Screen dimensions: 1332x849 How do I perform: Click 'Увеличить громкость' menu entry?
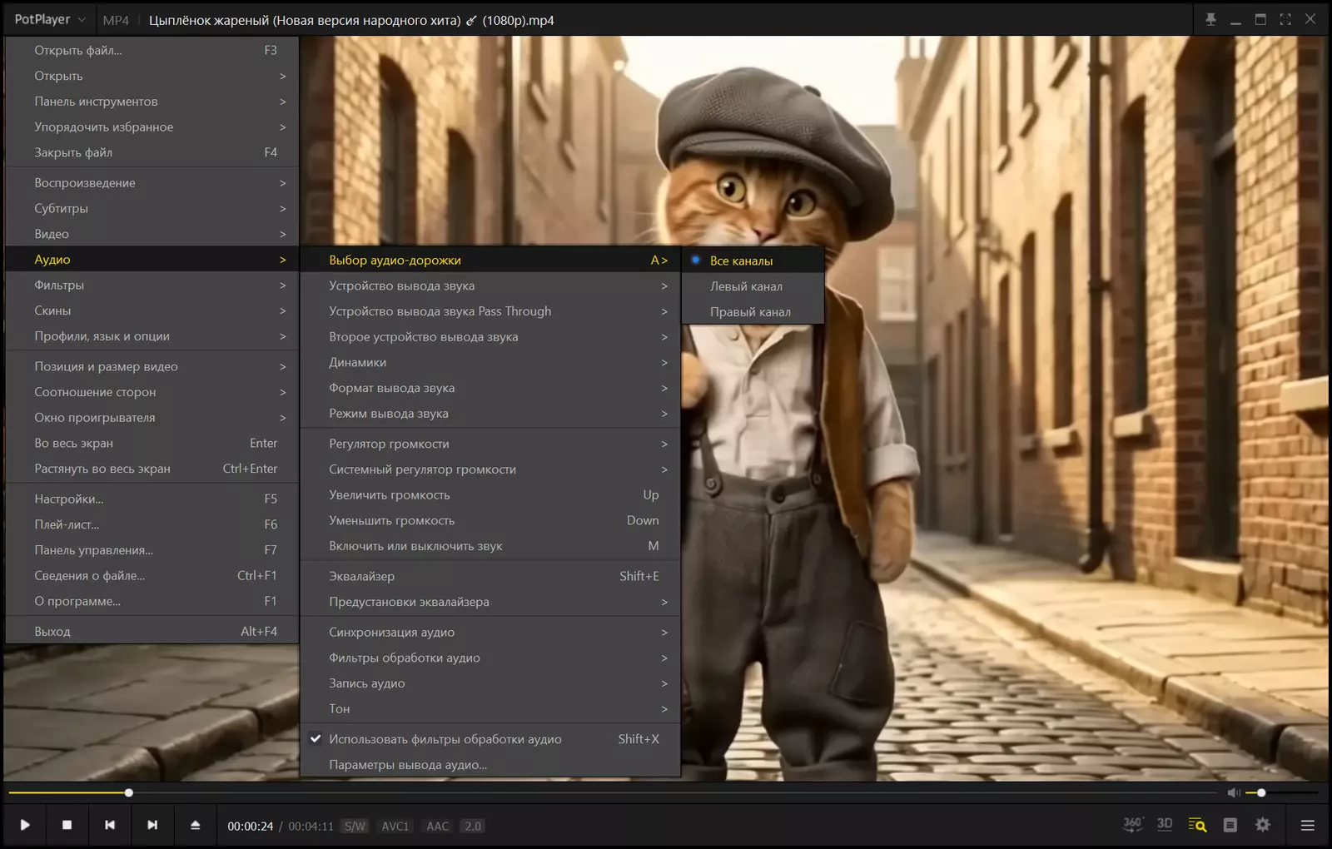(x=490, y=494)
